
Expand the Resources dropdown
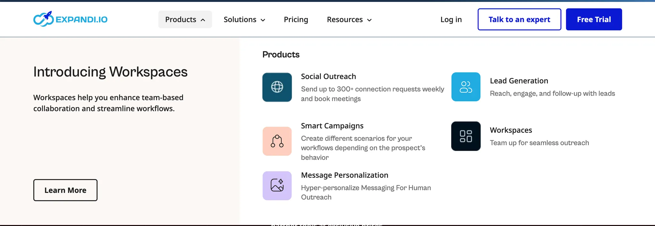pos(349,19)
